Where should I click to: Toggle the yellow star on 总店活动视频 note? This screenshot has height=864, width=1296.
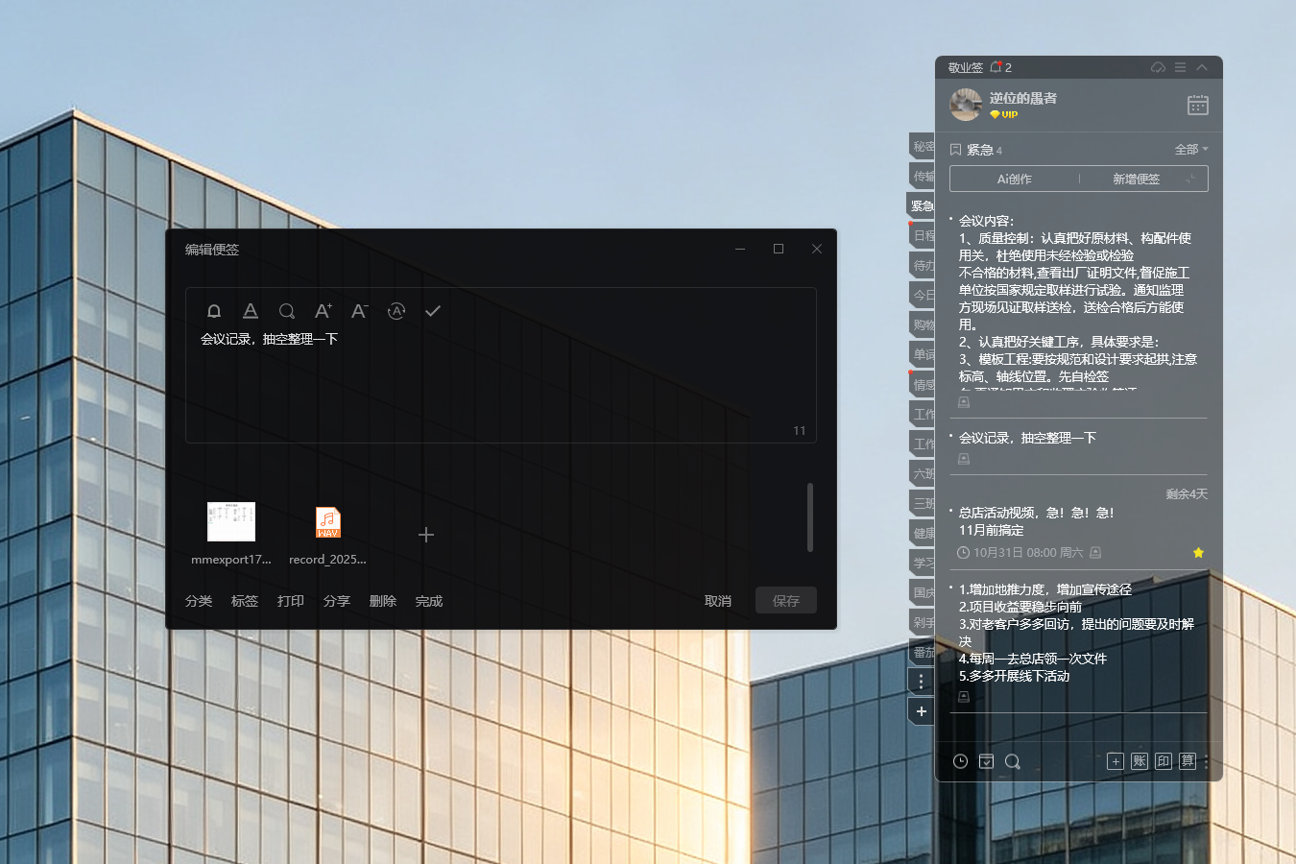pos(1198,553)
